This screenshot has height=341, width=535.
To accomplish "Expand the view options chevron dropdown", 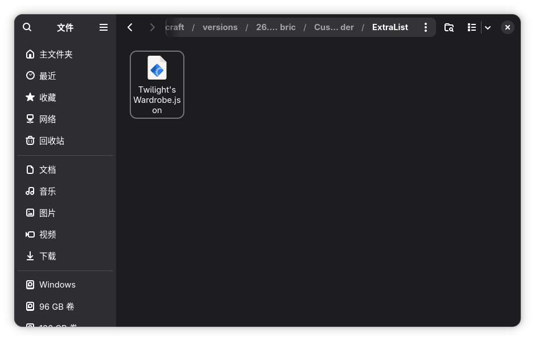I will [x=488, y=27].
